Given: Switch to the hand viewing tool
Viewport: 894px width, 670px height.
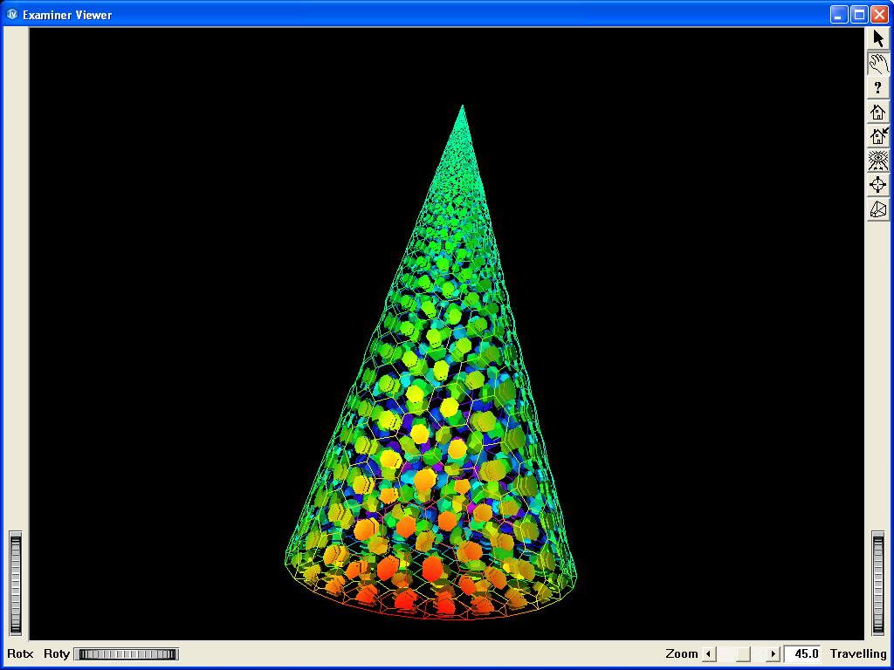Looking at the screenshot, I should click(877, 62).
